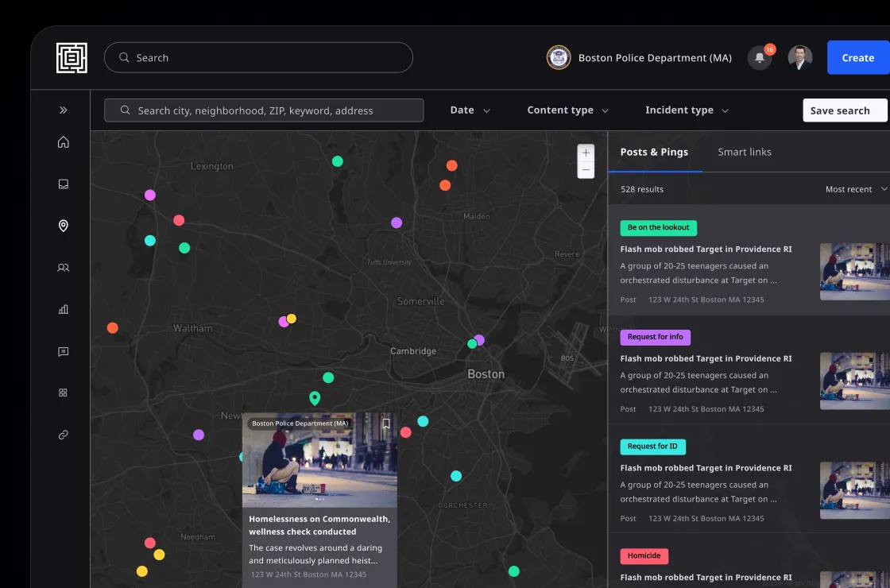Select the Posts & Pings tab

pyautogui.click(x=654, y=152)
